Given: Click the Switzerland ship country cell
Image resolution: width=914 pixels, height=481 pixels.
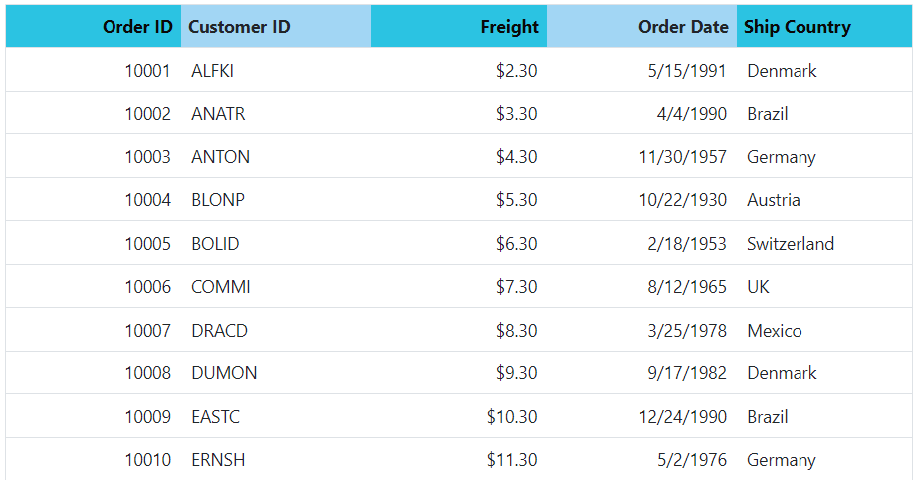Looking at the screenshot, I should 824,243.
